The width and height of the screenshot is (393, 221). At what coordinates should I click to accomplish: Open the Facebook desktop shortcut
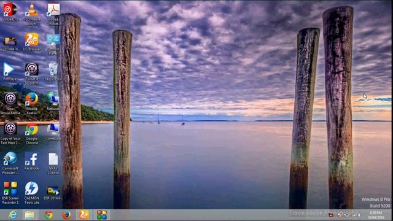tap(31, 161)
